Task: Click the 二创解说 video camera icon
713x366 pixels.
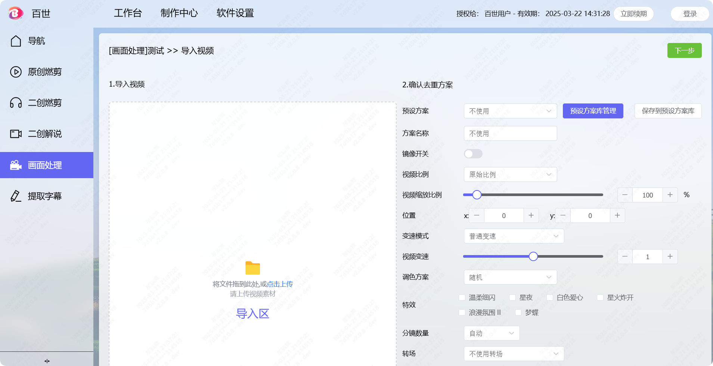Action: [x=16, y=134]
